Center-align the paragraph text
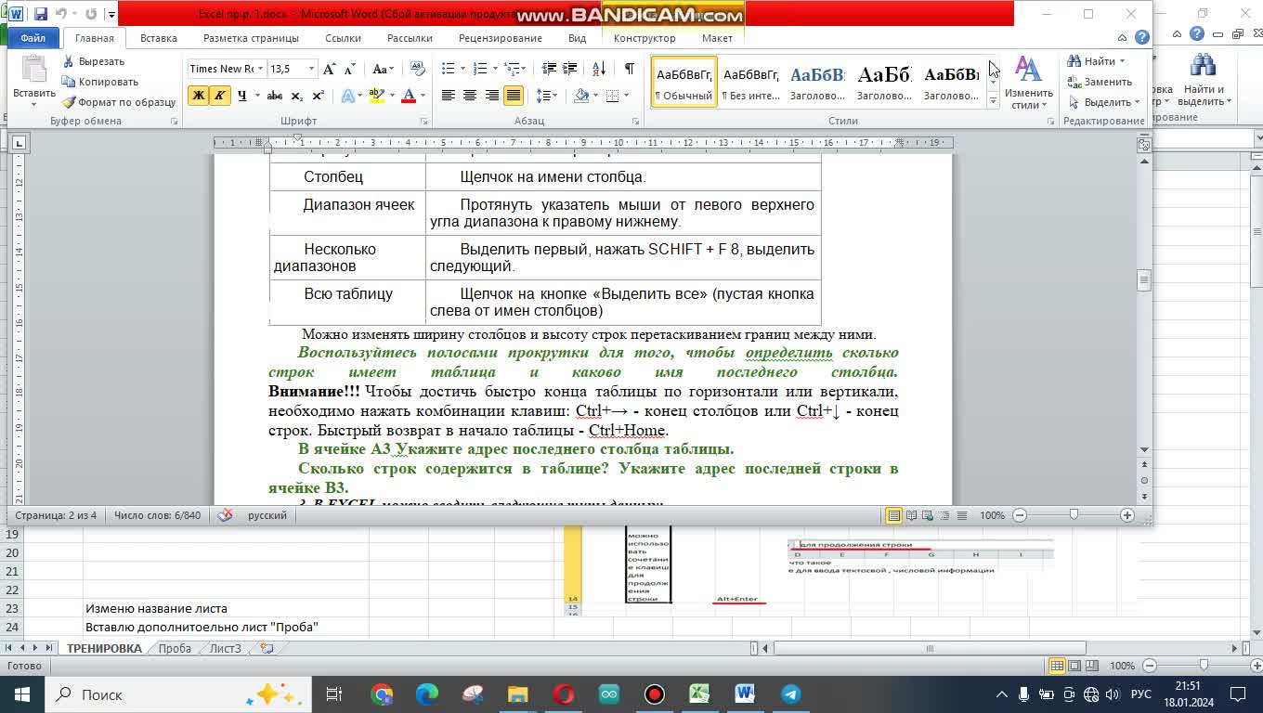This screenshot has height=713, width=1263. click(x=470, y=96)
